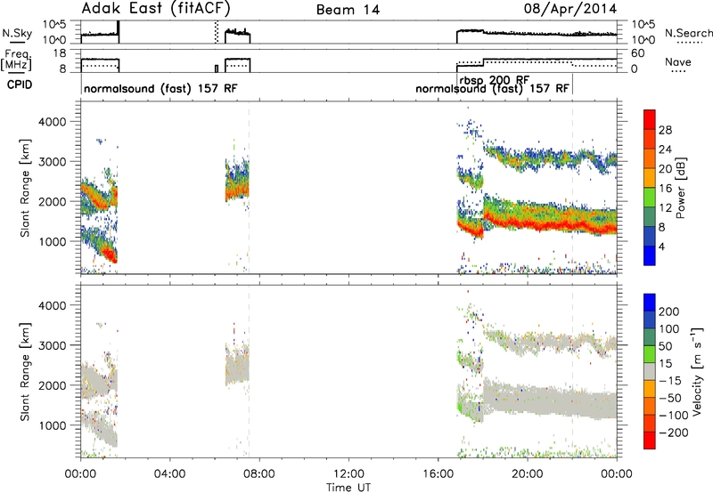This screenshot has height=493, width=713.
Task: Click the 'Slant Range [km]' label of the power panel
Action: [x=25, y=188]
